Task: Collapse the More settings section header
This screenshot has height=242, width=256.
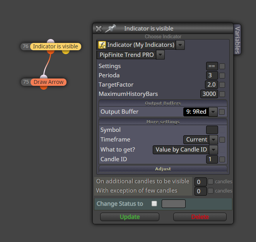Action: (x=163, y=122)
